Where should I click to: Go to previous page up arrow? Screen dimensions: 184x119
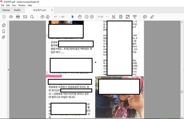tap(42, 17)
